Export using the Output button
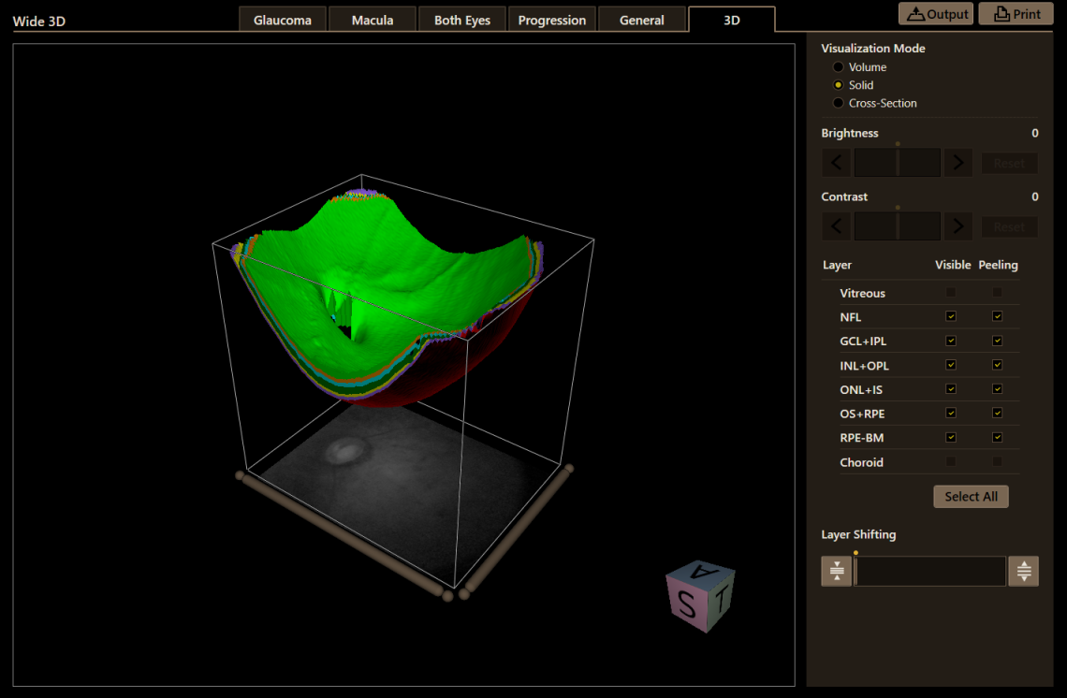The height and width of the screenshot is (698, 1067). pos(936,14)
